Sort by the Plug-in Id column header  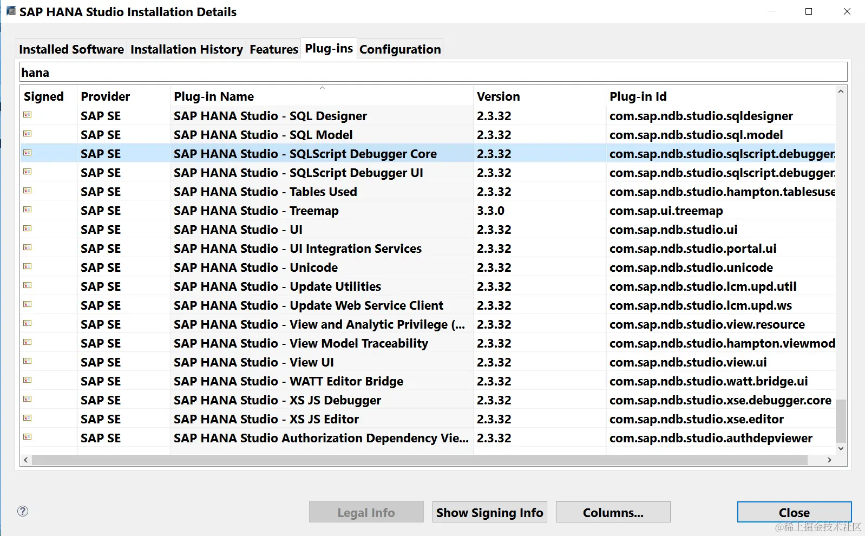tap(720, 96)
